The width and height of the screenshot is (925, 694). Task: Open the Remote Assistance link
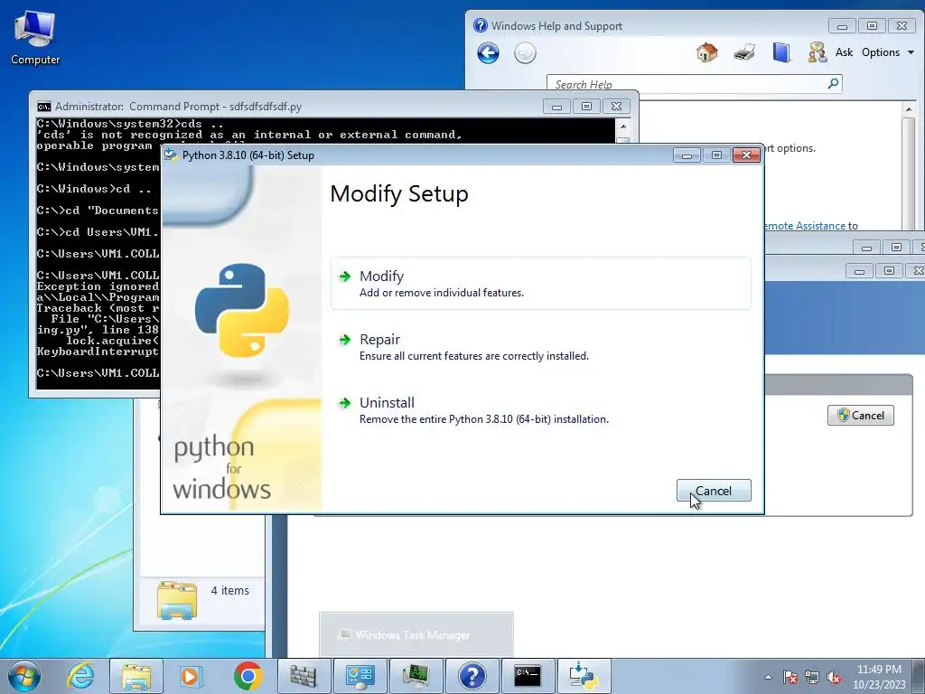click(805, 225)
